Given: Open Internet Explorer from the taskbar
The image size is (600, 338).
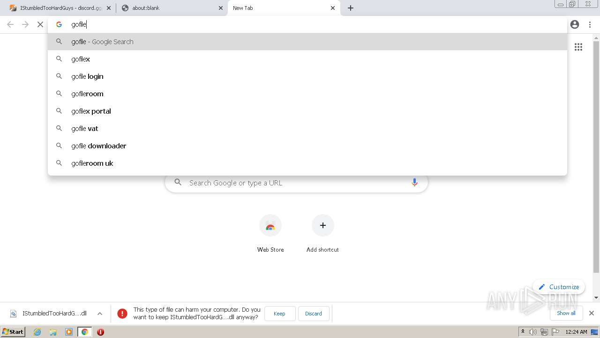Looking at the screenshot, I should click(x=37, y=332).
